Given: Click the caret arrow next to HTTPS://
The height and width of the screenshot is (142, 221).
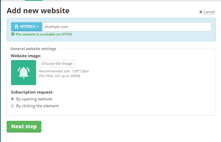Looking at the screenshot, I should [38, 27].
